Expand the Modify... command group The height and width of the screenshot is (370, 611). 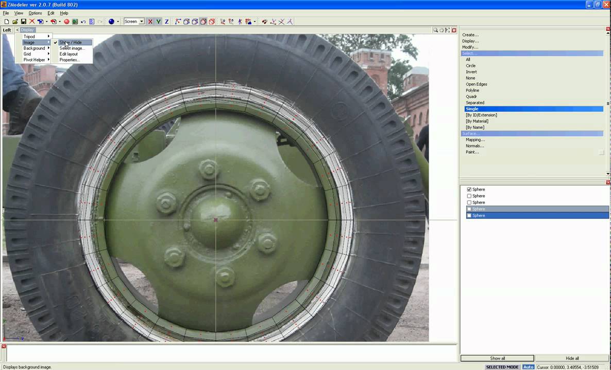470,47
